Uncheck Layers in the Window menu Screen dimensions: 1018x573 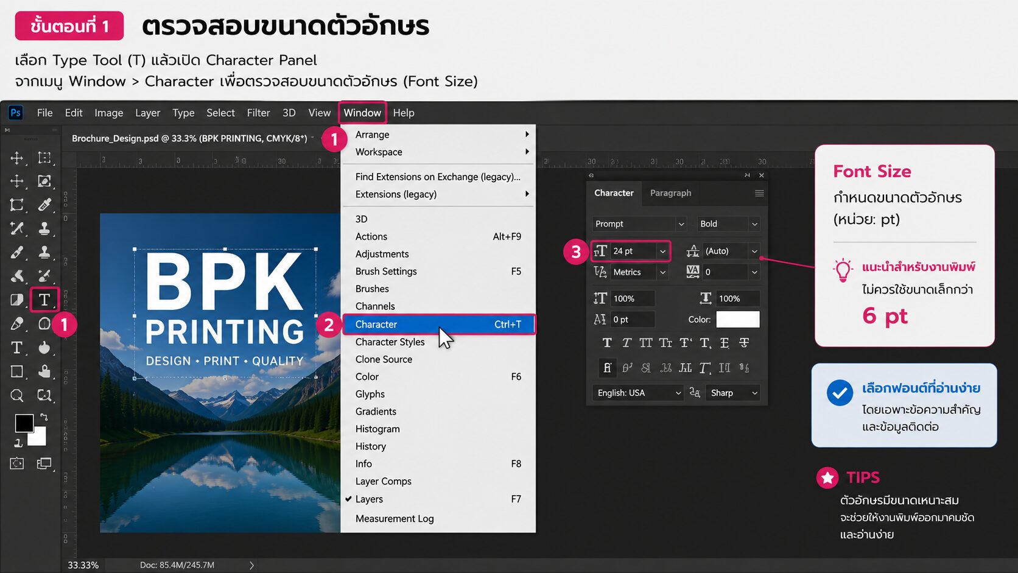coord(438,499)
